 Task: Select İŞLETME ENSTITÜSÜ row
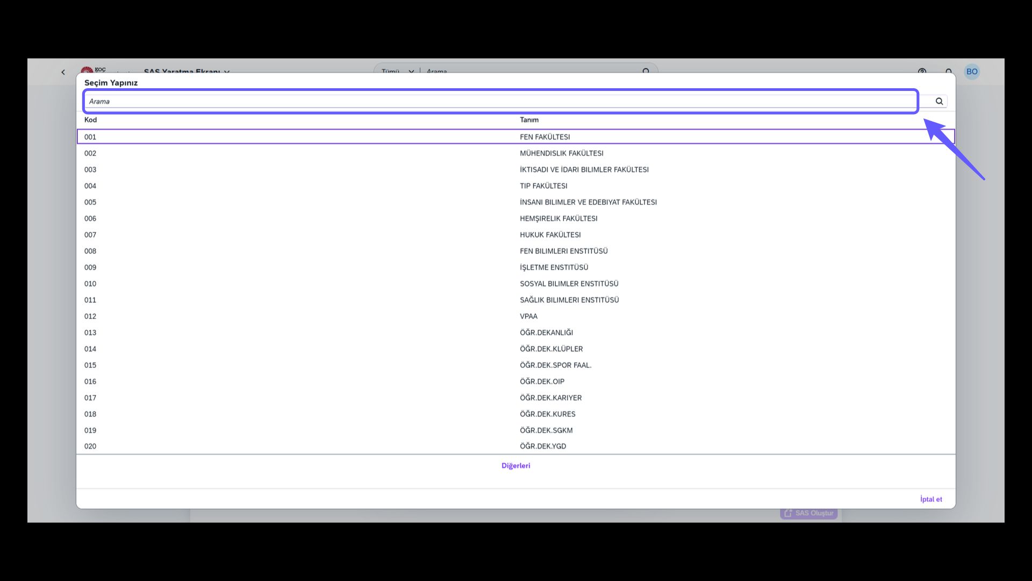(x=516, y=267)
